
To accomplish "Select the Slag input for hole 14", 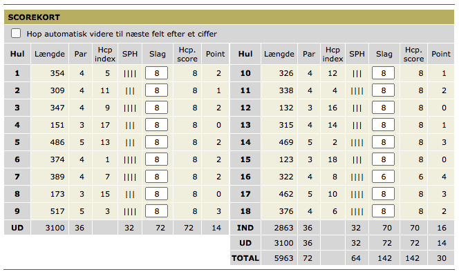I will [x=383, y=142].
